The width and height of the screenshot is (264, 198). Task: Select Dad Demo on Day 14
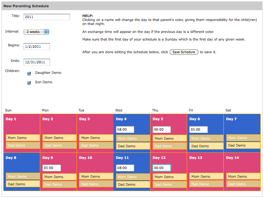(x=243, y=184)
